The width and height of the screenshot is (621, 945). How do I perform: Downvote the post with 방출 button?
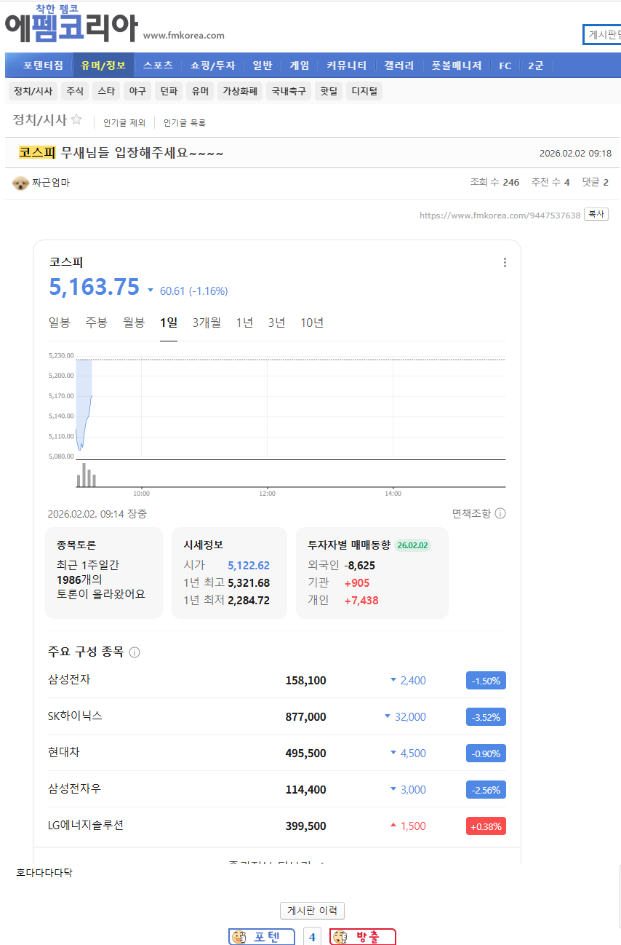[x=363, y=937]
